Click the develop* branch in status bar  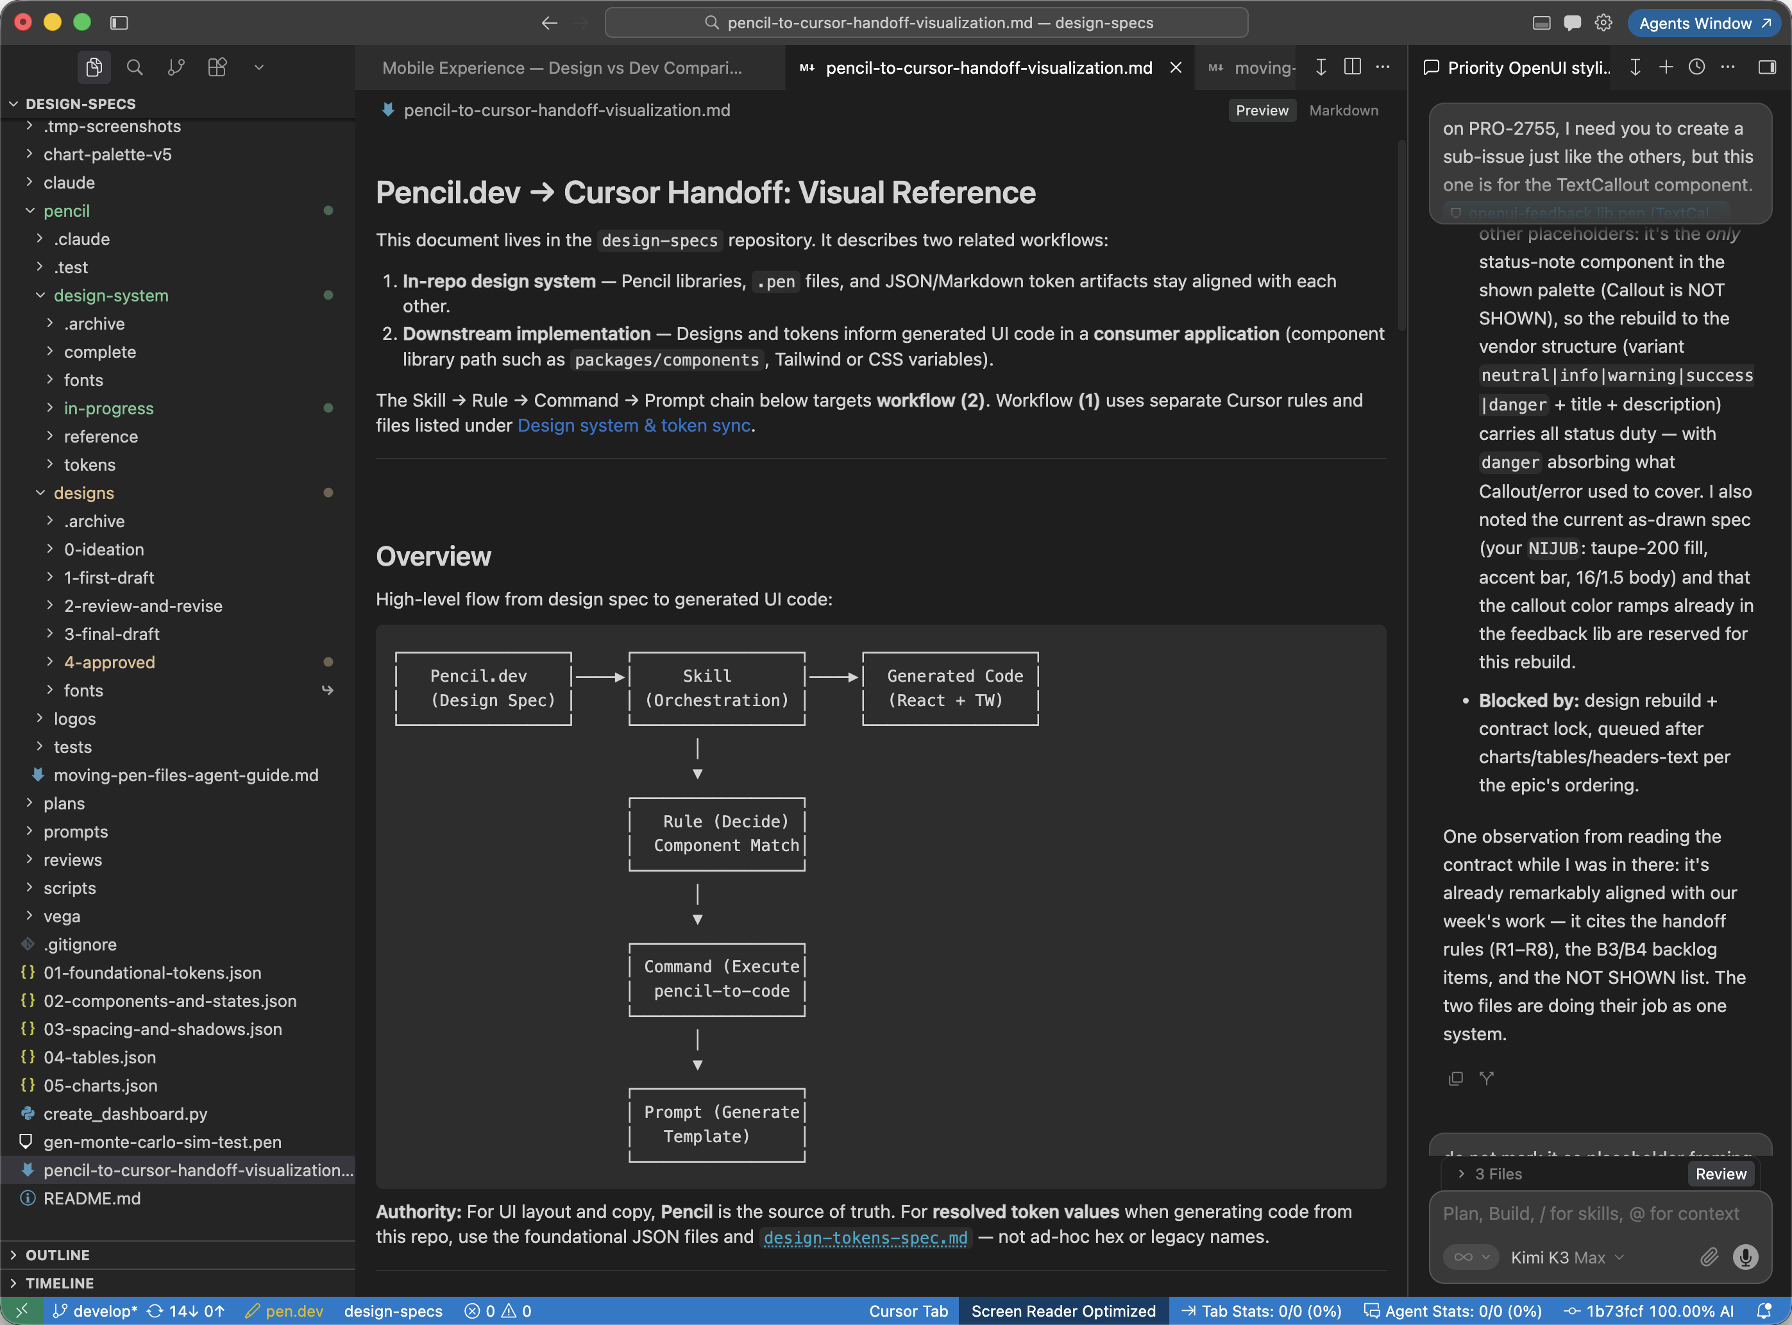(95, 1310)
